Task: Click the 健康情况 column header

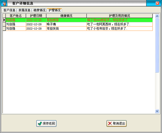Action: pos(66,16)
